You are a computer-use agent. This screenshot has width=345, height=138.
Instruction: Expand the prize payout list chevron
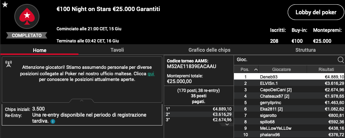coord(227,124)
